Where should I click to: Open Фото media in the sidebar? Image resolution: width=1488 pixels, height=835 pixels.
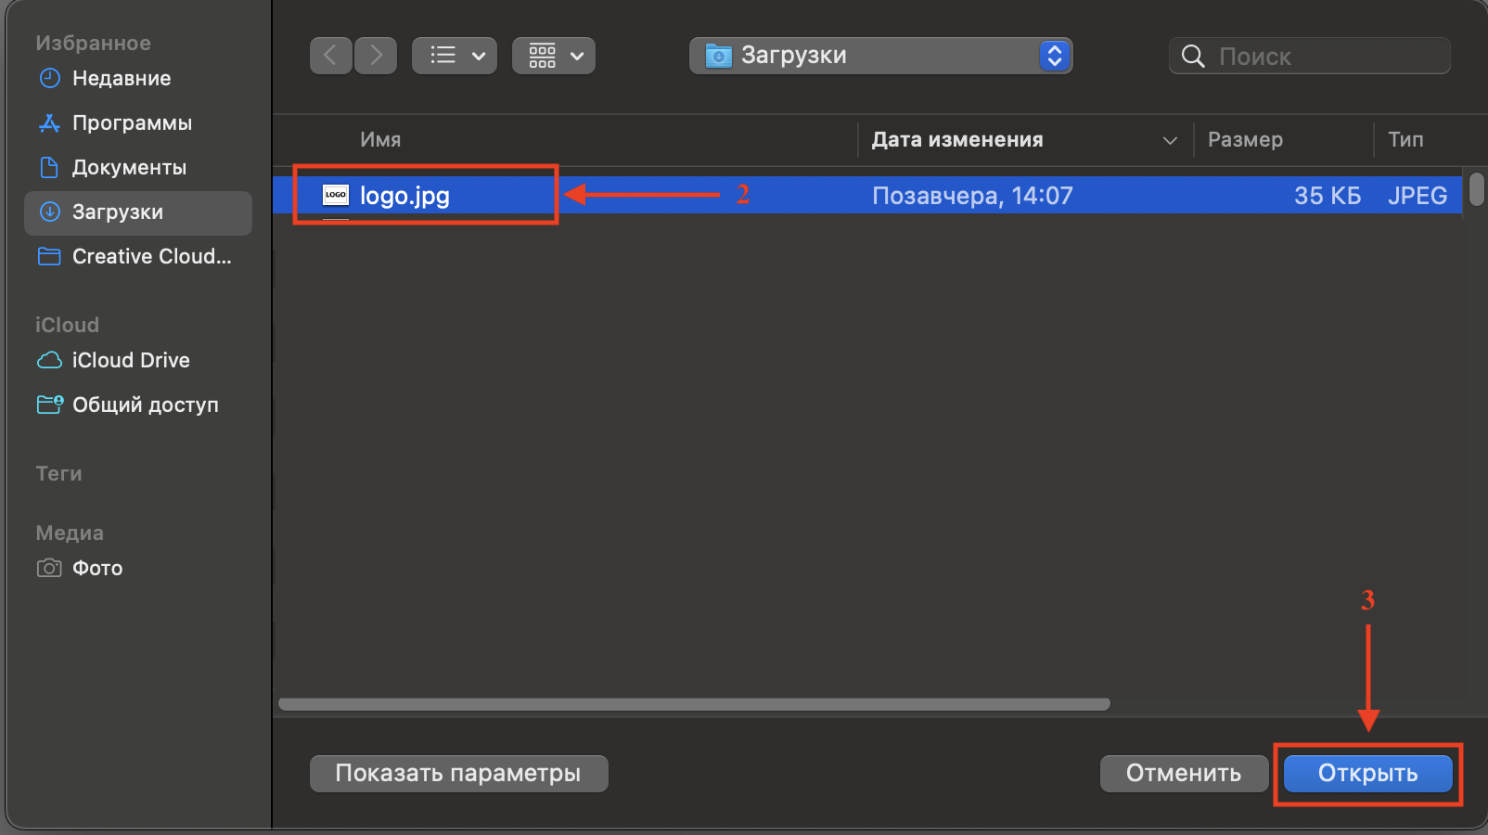(x=137, y=569)
